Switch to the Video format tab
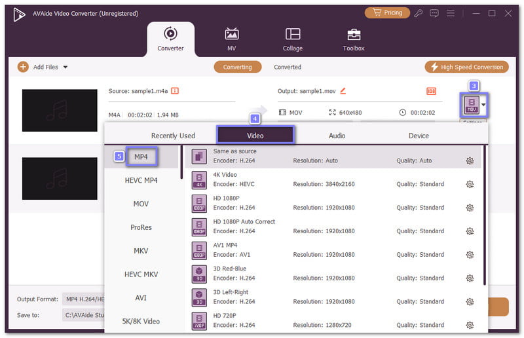This screenshot has height=338, width=524. point(255,136)
